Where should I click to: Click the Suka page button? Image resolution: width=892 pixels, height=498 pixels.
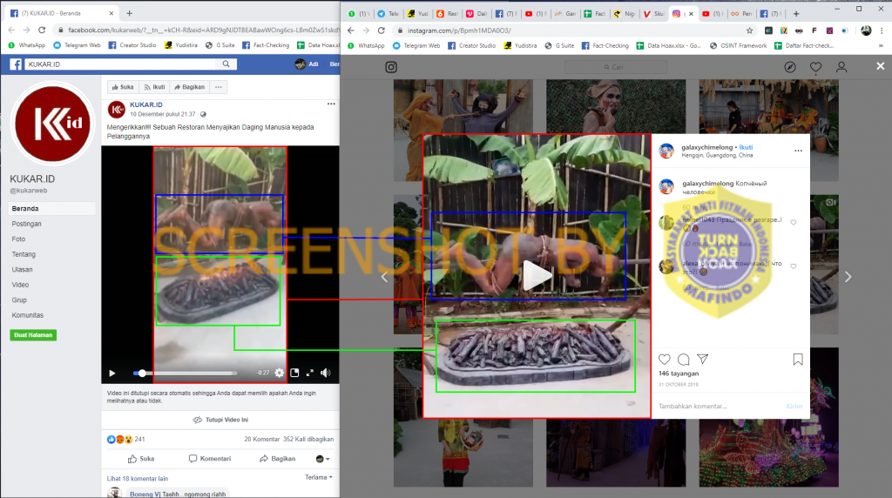[123, 87]
